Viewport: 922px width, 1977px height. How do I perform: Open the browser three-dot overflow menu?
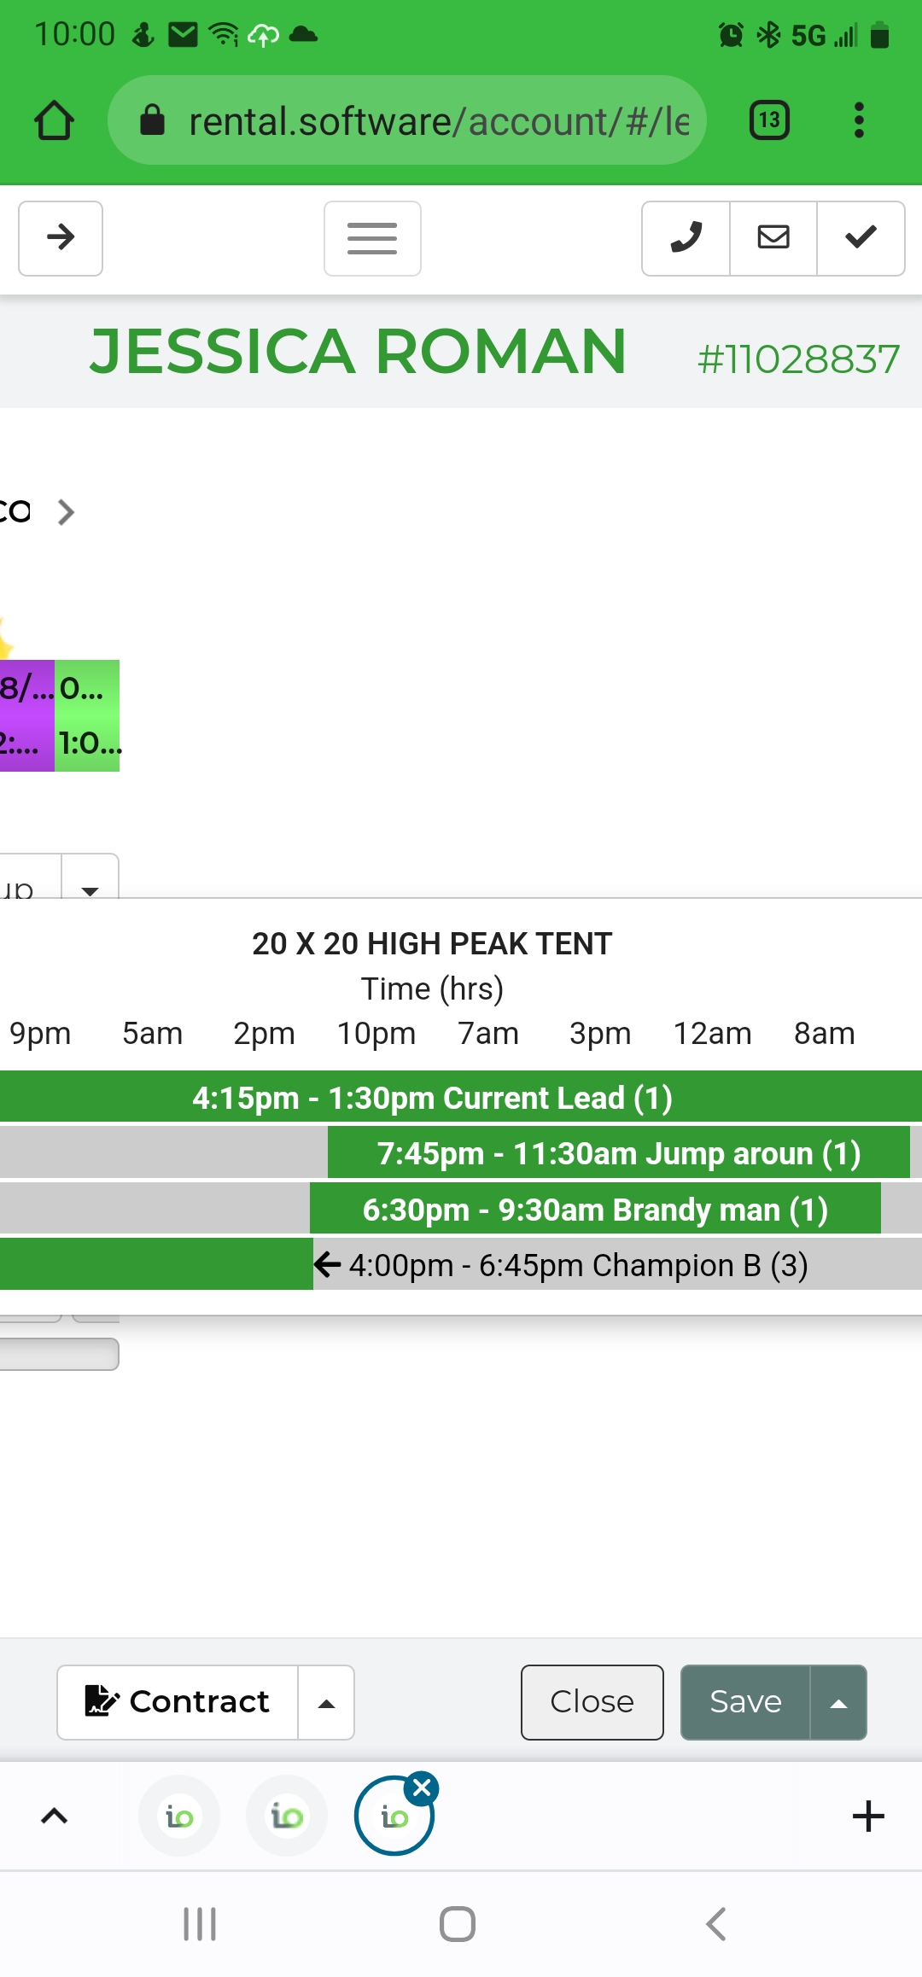pyautogui.click(x=859, y=120)
